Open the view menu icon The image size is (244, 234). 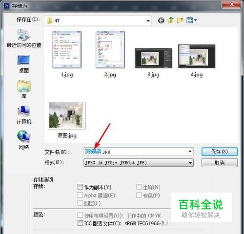[190, 20]
